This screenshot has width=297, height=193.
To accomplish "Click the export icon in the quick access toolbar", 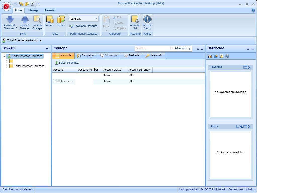I will pos(27,4).
